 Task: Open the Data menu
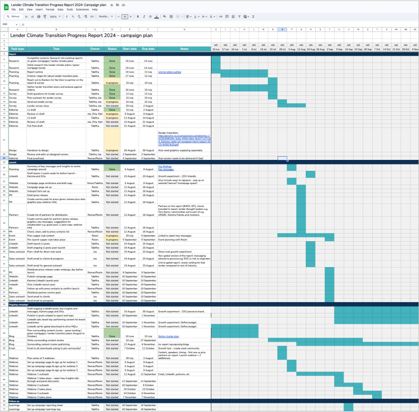pyautogui.click(x=61, y=9)
